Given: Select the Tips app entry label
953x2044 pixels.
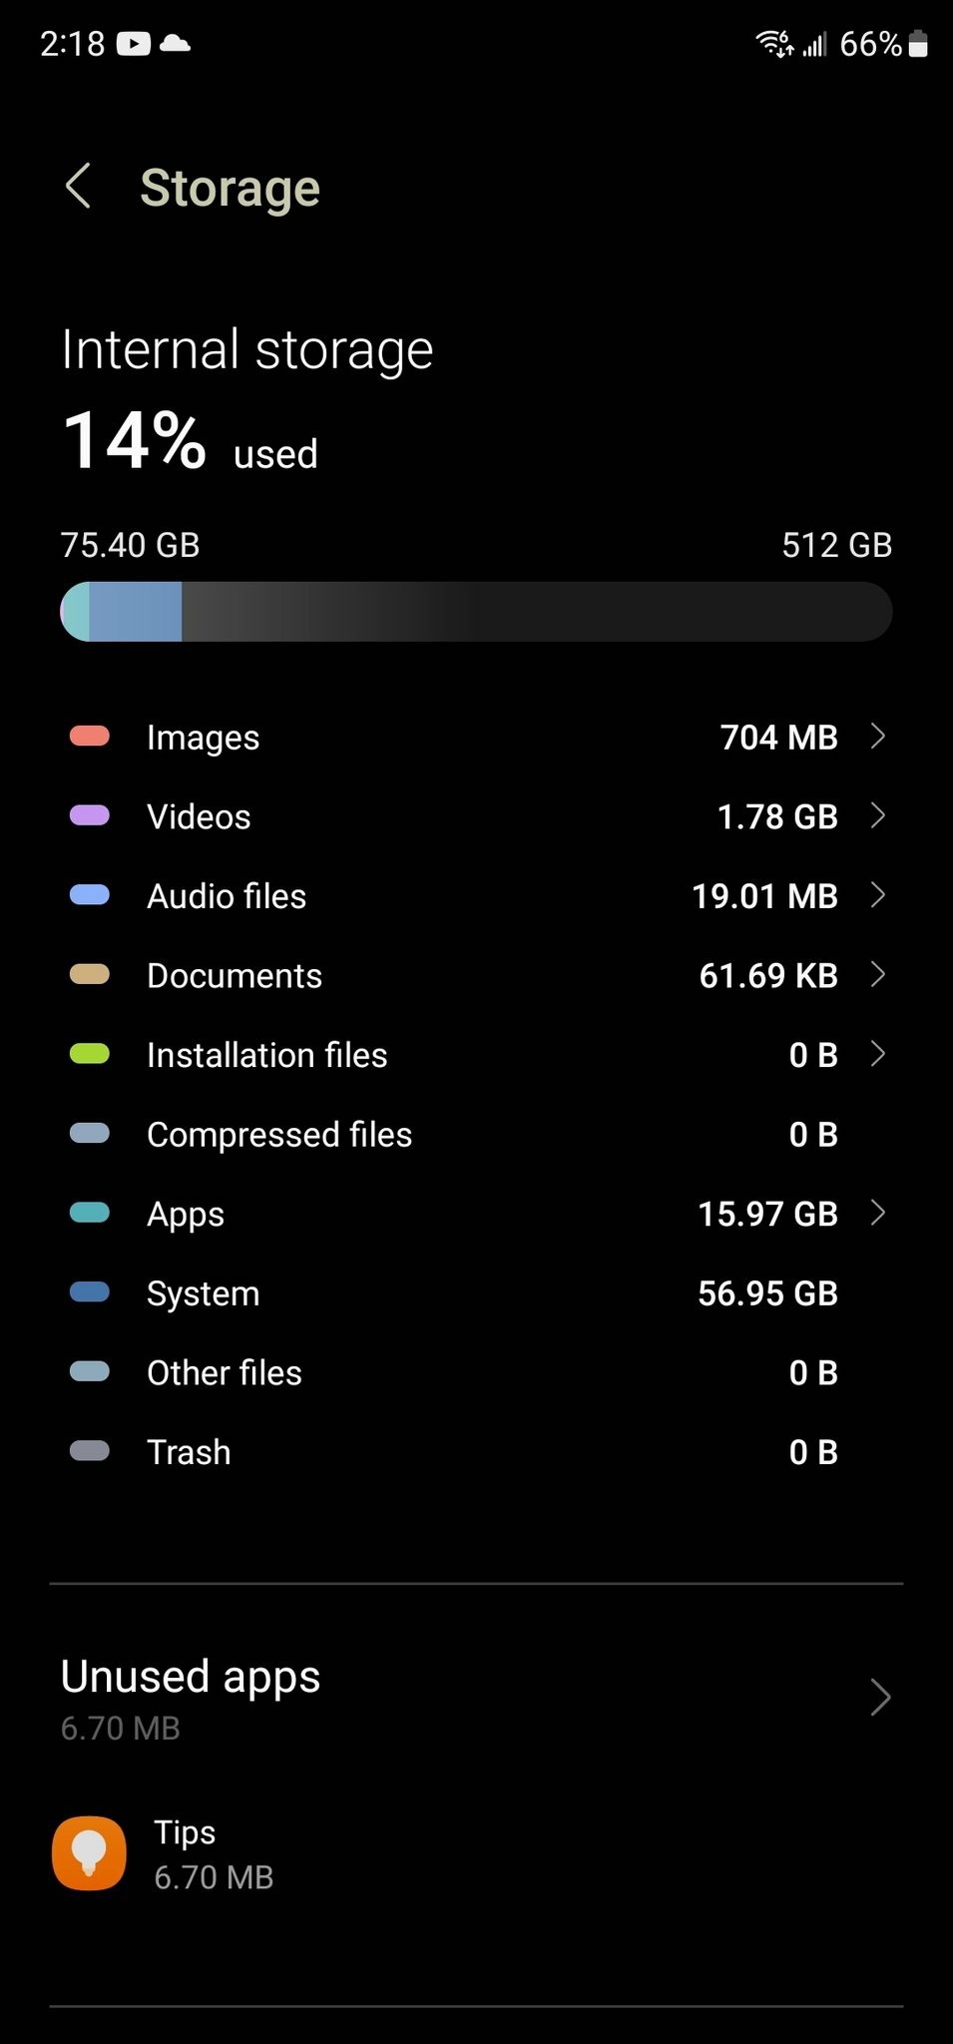Looking at the screenshot, I should click(186, 1832).
